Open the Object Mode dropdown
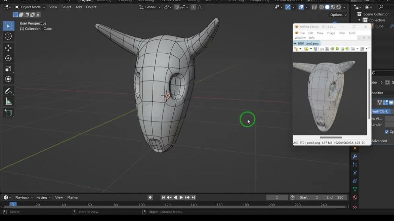The width and height of the screenshot is (394, 221). (30, 7)
